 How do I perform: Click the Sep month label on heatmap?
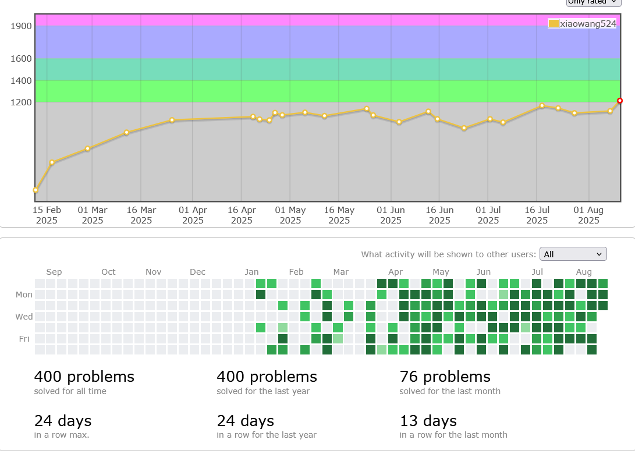pos(54,272)
